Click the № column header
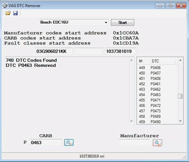The image size is (189, 162). pos(144,61)
